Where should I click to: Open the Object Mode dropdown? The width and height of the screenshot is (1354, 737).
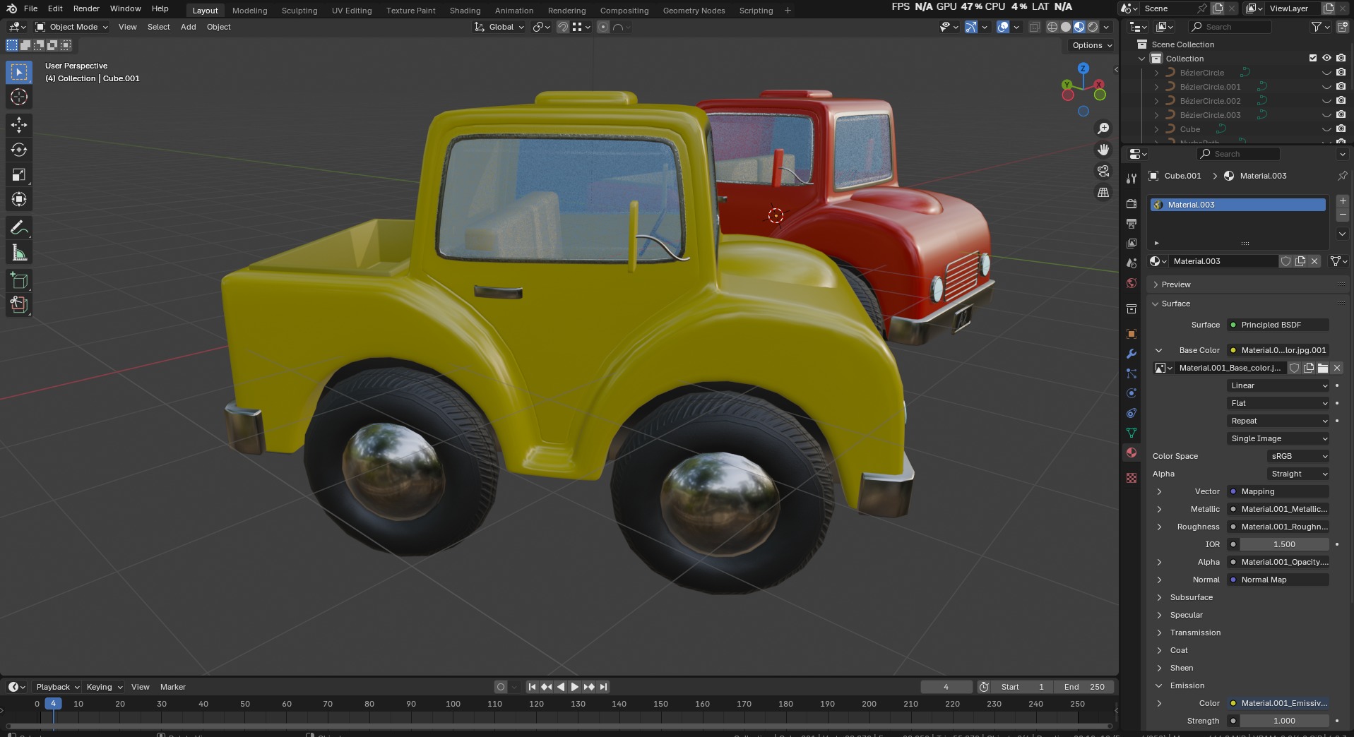coord(71,27)
